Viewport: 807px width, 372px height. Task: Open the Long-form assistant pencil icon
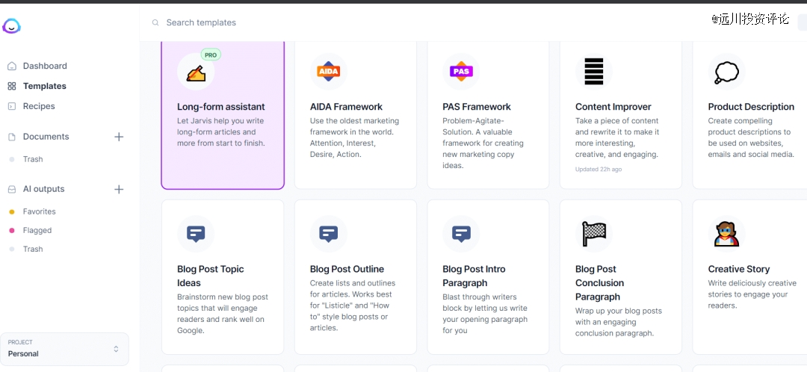pyautogui.click(x=196, y=72)
